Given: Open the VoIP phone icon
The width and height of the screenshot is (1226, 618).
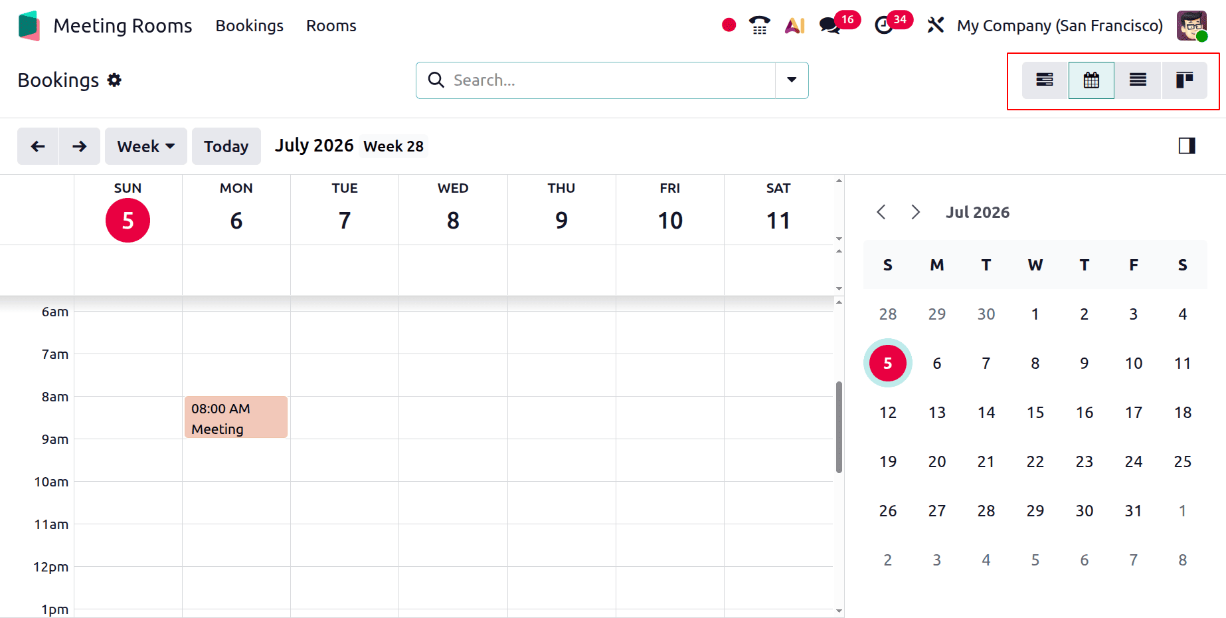Looking at the screenshot, I should coord(759,25).
